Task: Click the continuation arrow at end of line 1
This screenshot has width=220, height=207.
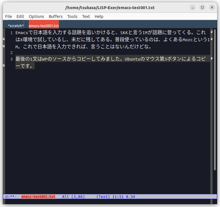Action: [211, 32]
